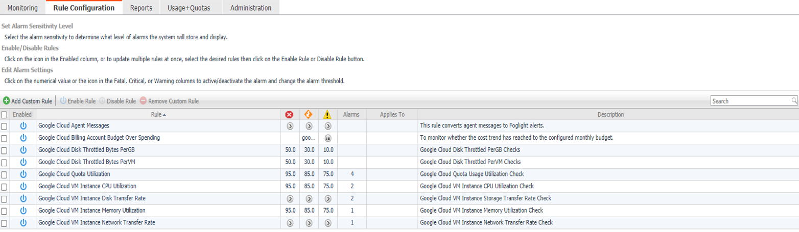Viewport: 799px width, 232px height.
Task: Click the yellow Warning column header icon
Action: pos(327,115)
